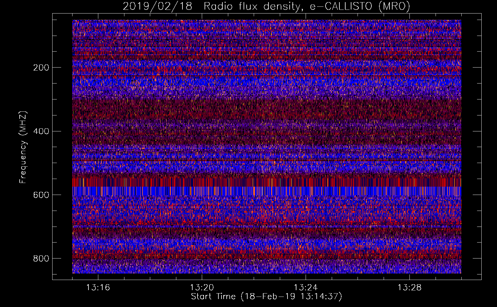Click the bright red-blue interference band near 600 MHz
Screen dimensions: 497x307
267,187
